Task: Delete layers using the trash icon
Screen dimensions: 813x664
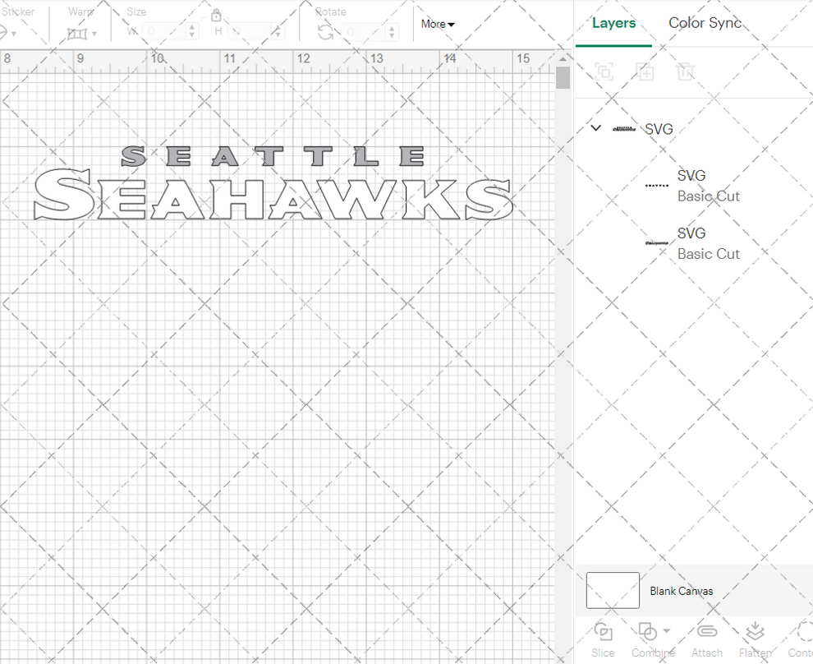Action: pyautogui.click(x=687, y=71)
